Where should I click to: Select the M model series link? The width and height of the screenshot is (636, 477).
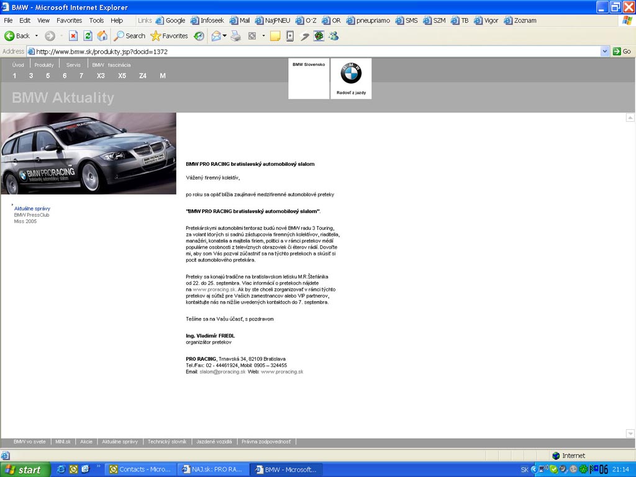point(163,76)
